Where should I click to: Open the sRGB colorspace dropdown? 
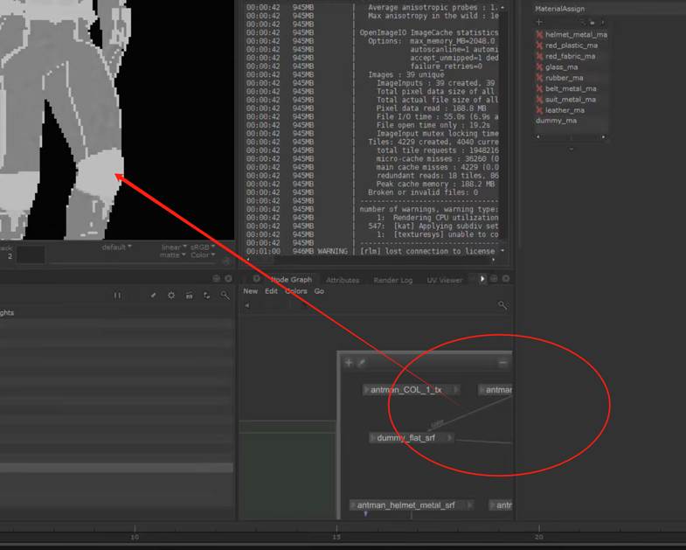click(200, 247)
